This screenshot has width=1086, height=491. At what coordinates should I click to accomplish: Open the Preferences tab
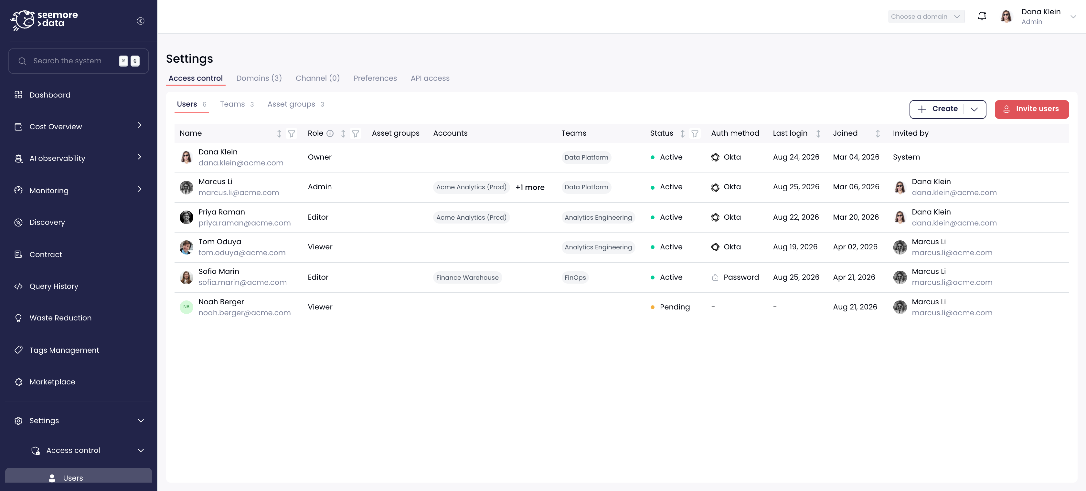(x=375, y=78)
